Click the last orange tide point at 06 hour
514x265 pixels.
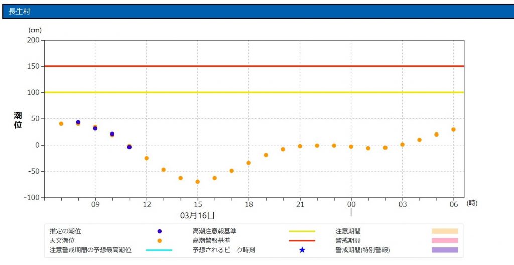453,129
